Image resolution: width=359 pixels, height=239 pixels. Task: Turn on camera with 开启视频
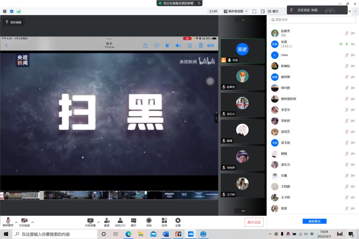click(24, 220)
